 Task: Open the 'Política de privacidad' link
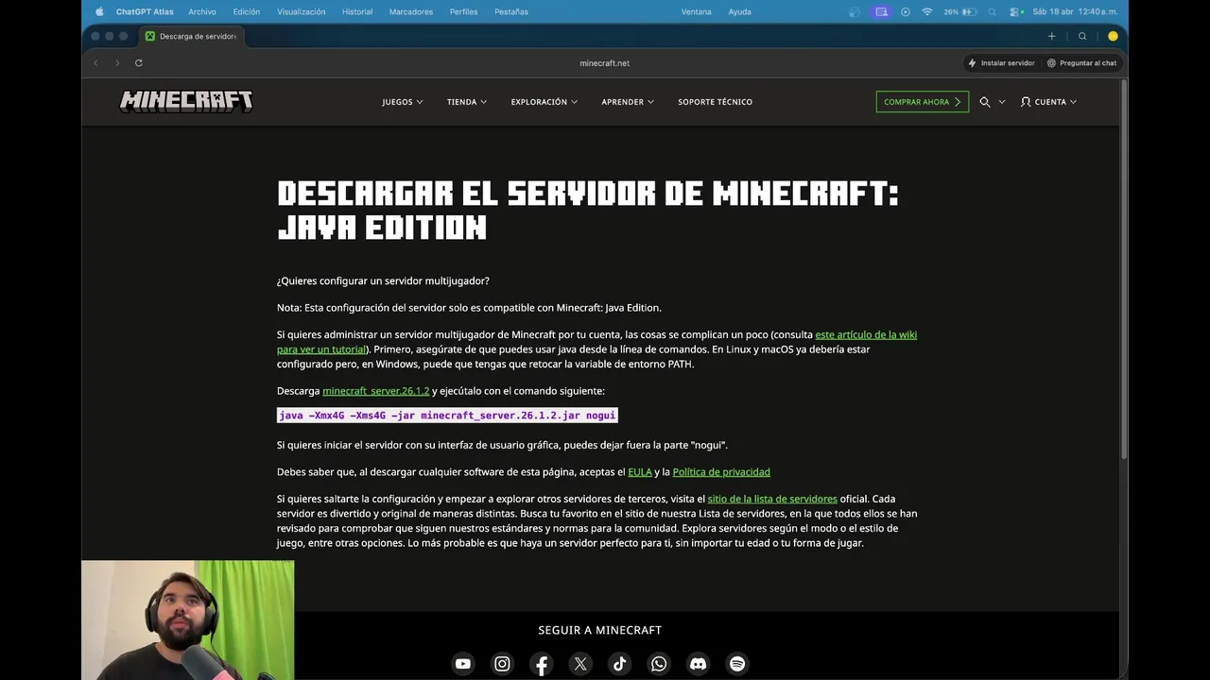[721, 472]
